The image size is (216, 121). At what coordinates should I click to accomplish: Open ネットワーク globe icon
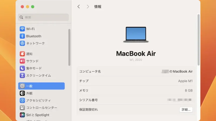pyautogui.click(x=22, y=43)
